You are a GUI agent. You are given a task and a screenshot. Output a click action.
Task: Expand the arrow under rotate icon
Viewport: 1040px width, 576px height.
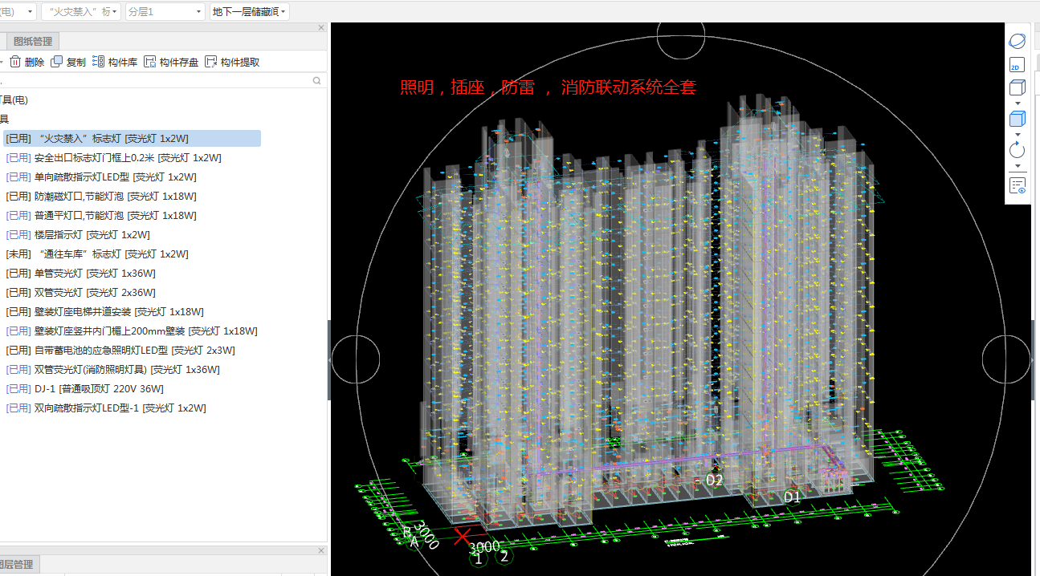1018,166
